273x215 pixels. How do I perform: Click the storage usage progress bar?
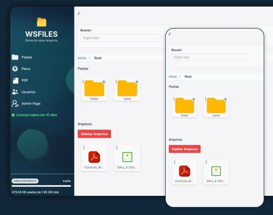[41, 186]
